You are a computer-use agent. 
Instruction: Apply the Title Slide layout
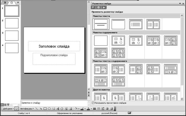tap(101, 24)
